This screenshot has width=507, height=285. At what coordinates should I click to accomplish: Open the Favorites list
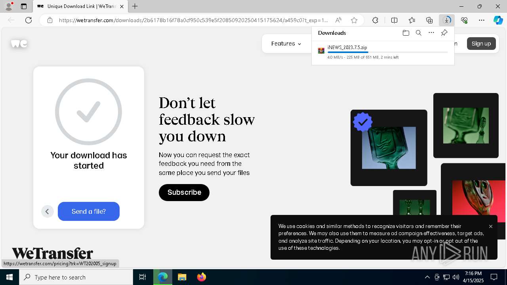pos(412,20)
